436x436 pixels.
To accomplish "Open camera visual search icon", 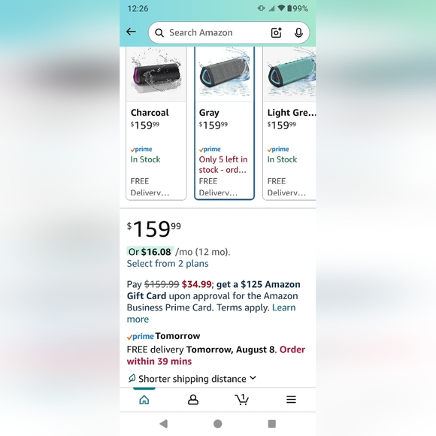I will click(x=276, y=32).
